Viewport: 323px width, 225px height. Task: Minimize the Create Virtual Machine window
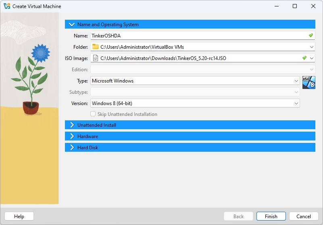click(x=277, y=6)
